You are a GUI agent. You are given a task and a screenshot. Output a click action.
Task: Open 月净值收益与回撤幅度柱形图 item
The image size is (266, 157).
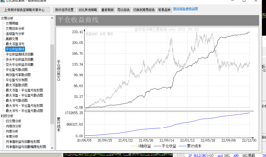click(x=26, y=147)
